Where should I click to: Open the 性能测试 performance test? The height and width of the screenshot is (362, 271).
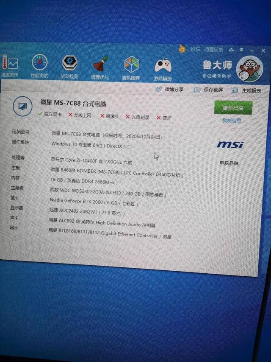click(x=40, y=66)
